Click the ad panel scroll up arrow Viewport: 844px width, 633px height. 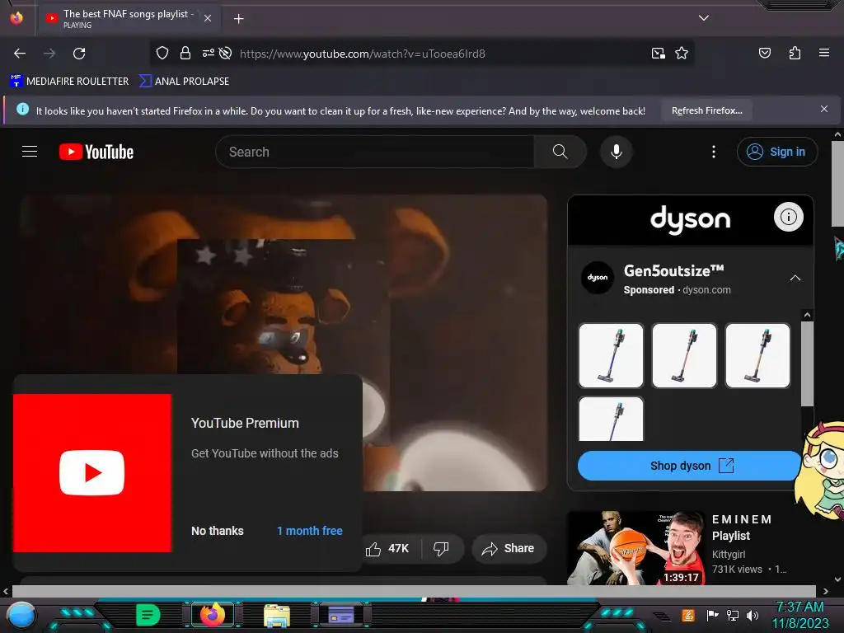[807, 315]
